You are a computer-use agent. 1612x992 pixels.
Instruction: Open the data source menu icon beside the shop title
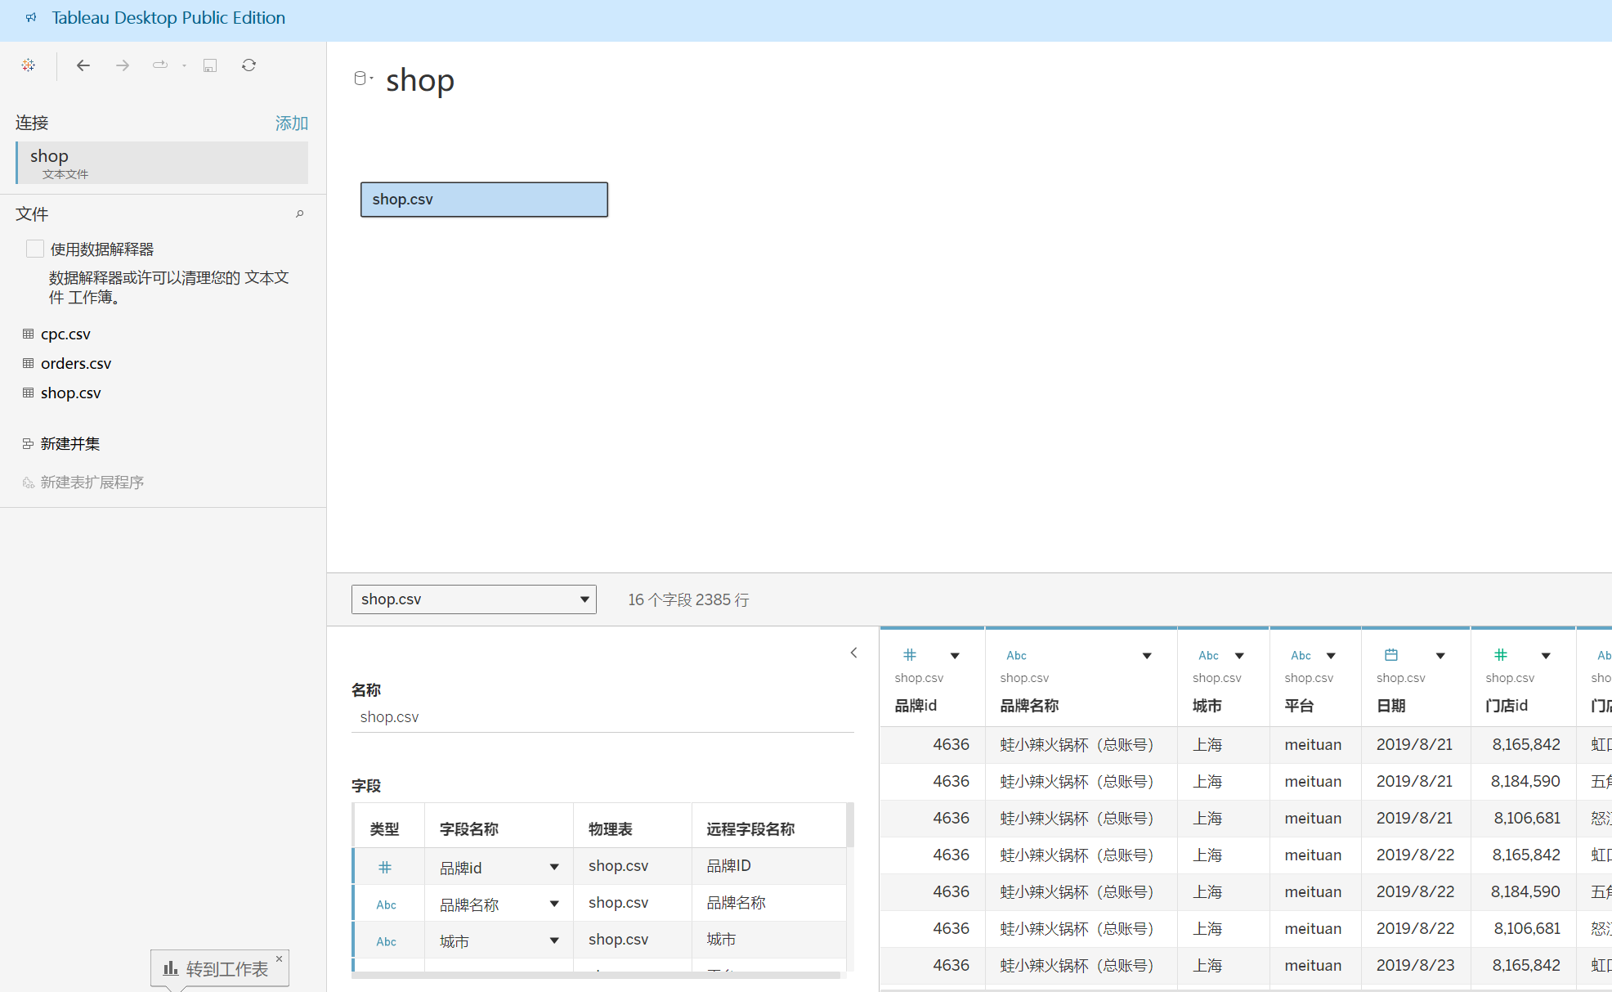click(x=362, y=79)
